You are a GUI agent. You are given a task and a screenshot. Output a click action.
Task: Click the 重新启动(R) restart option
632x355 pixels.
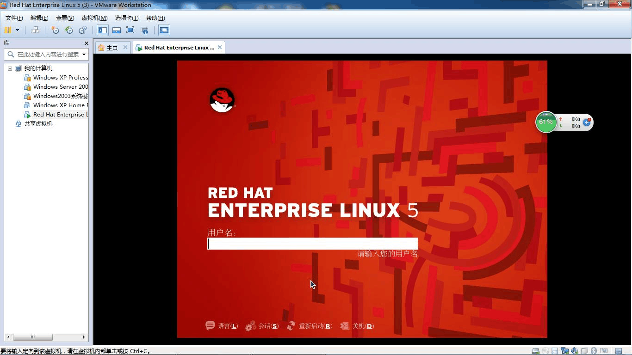(x=310, y=326)
